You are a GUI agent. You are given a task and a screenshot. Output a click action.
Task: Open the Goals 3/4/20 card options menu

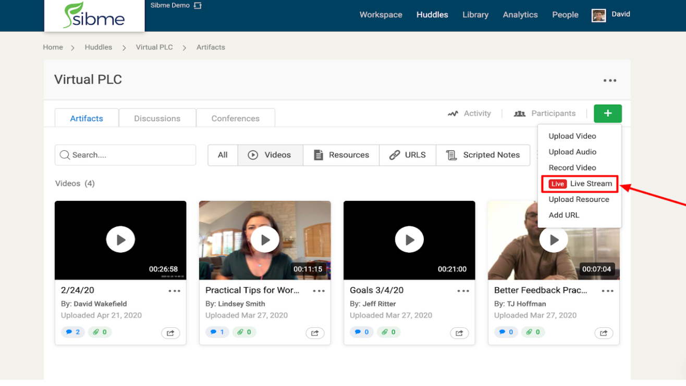(x=463, y=291)
